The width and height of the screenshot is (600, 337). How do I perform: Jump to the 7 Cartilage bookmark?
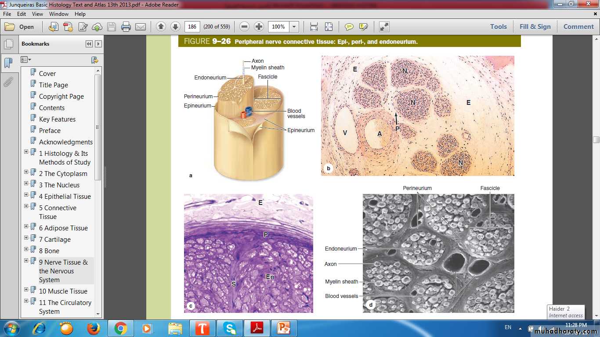point(54,240)
